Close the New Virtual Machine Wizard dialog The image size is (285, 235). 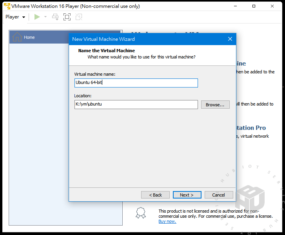pyautogui.click(x=230, y=39)
